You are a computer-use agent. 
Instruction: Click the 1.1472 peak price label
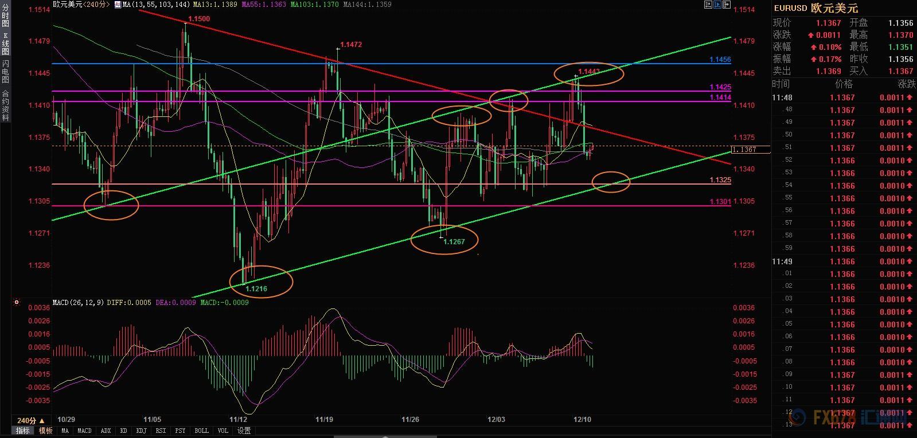point(351,44)
